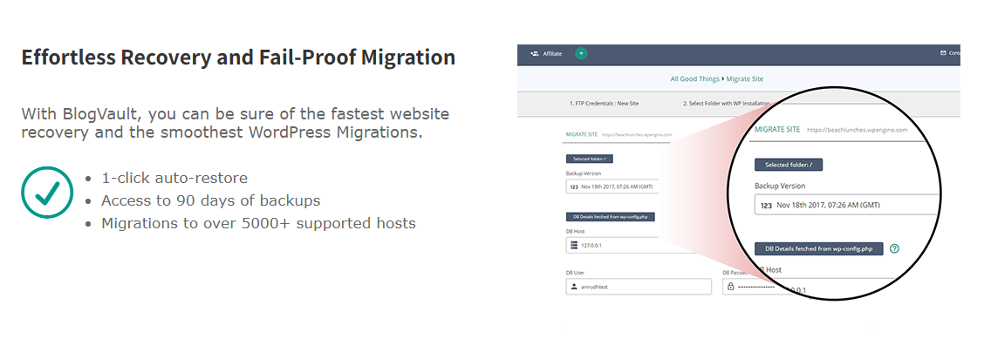
Task: Click the small https://beachlunches.wpengine.com URL text
Action: pyautogui.click(x=637, y=135)
